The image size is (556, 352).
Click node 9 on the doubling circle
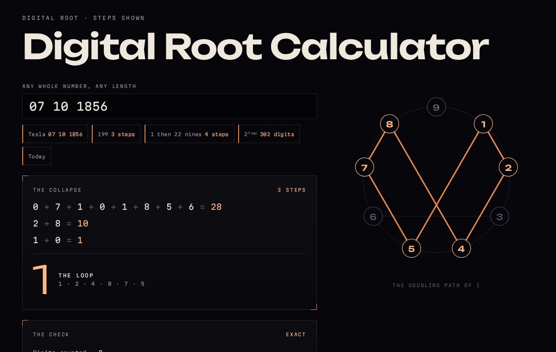(x=436, y=107)
